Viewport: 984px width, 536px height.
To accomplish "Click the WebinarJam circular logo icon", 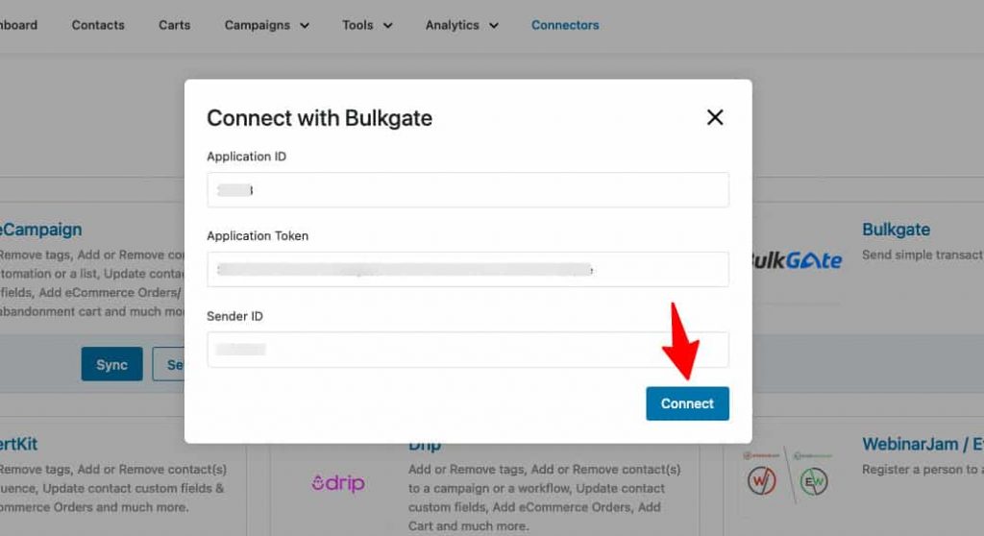I will 761,481.
